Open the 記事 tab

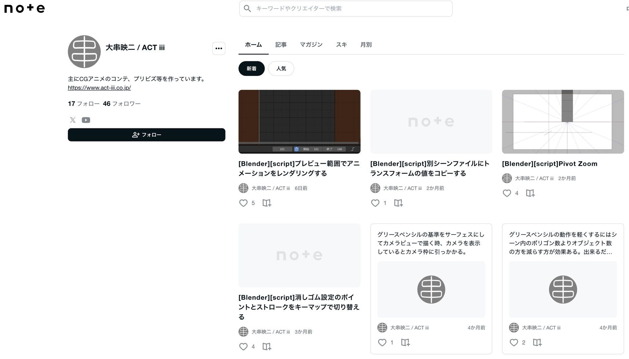(281, 45)
